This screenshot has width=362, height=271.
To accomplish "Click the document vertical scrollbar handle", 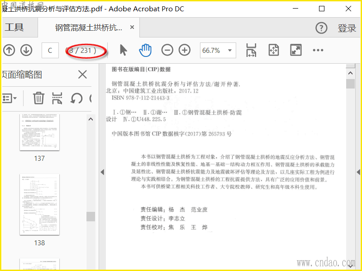I will click(x=350, y=84).
